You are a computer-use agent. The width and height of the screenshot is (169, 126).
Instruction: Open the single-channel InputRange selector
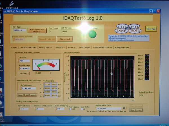[24, 68]
